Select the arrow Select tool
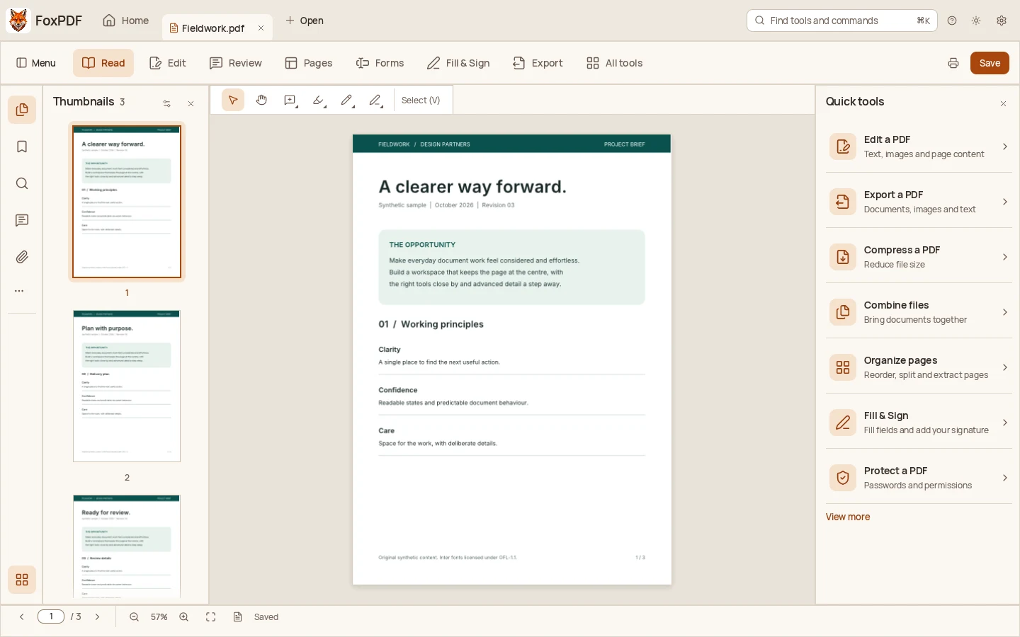 point(233,101)
